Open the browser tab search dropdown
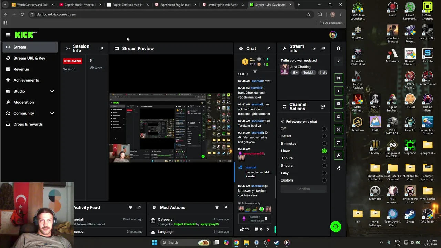 tap(5, 5)
